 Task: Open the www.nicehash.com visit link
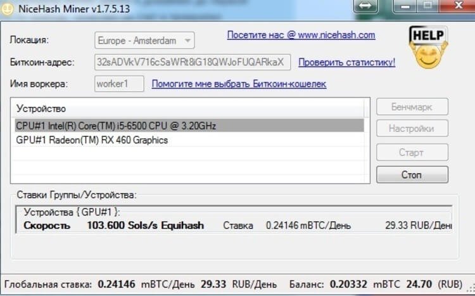pyautogui.click(x=301, y=35)
